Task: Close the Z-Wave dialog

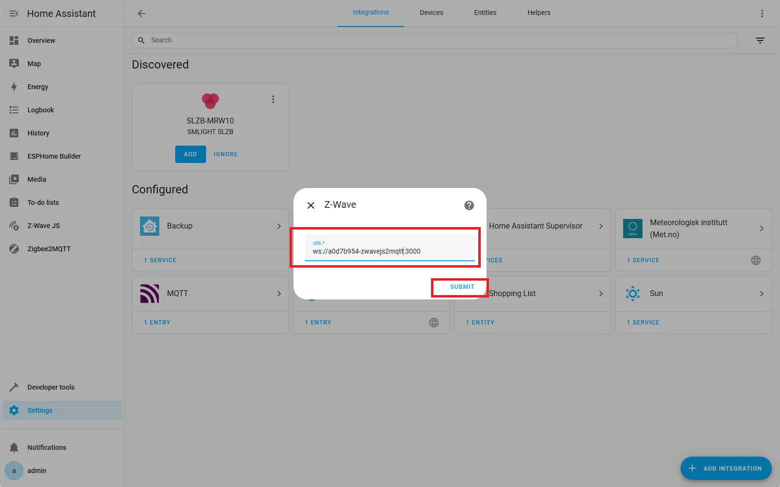Action: tap(311, 205)
